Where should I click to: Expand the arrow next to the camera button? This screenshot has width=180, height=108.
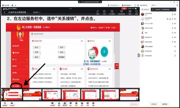(x=15, y=104)
